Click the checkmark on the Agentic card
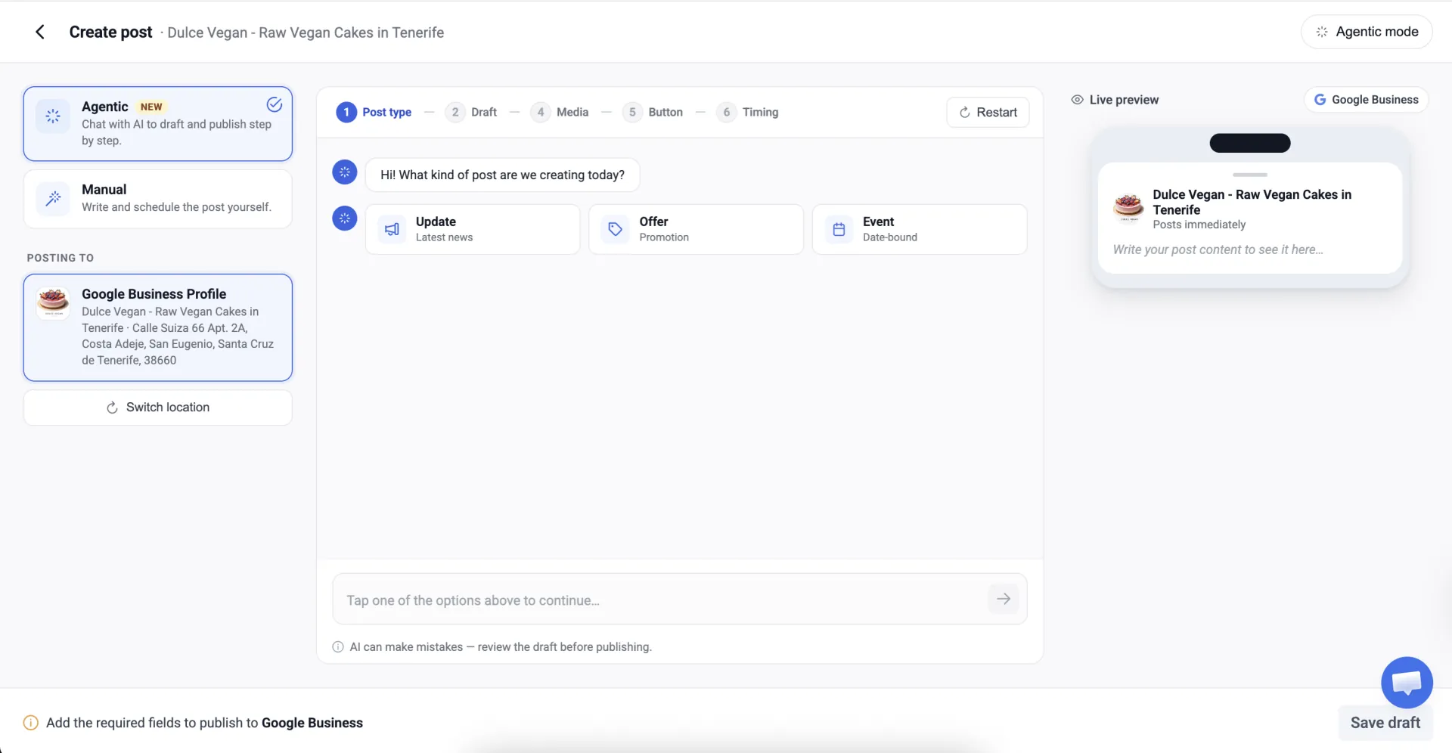The image size is (1452, 753). click(x=275, y=104)
